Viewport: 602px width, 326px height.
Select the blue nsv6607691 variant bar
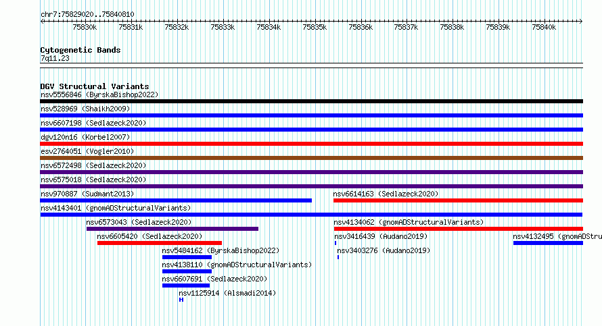tap(186, 286)
